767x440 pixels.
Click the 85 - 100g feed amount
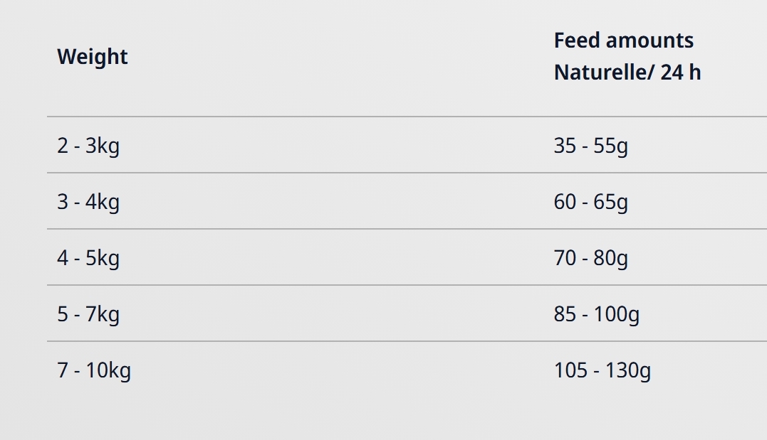coord(596,314)
